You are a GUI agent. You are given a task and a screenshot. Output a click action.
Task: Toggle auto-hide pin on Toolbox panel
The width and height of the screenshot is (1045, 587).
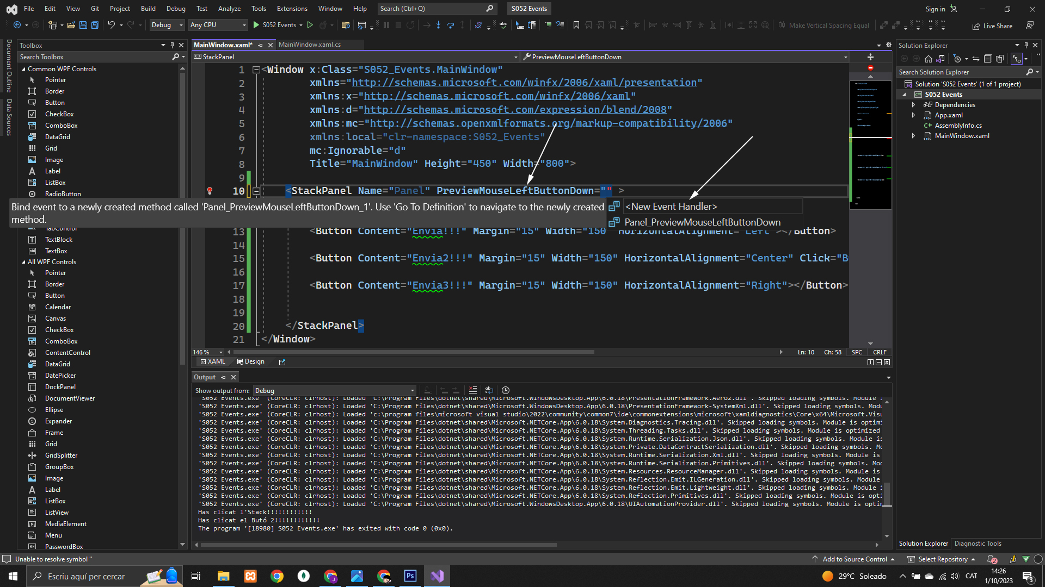(x=172, y=45)
